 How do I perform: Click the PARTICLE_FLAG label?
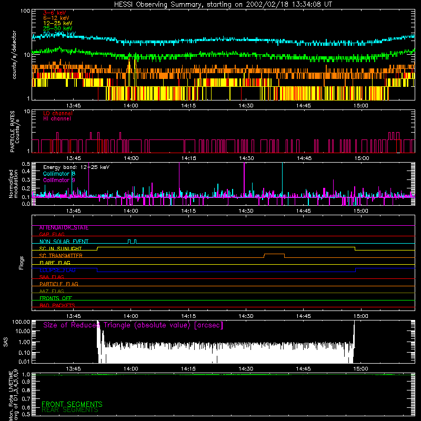pyautogui.click(x=59, y=284)
